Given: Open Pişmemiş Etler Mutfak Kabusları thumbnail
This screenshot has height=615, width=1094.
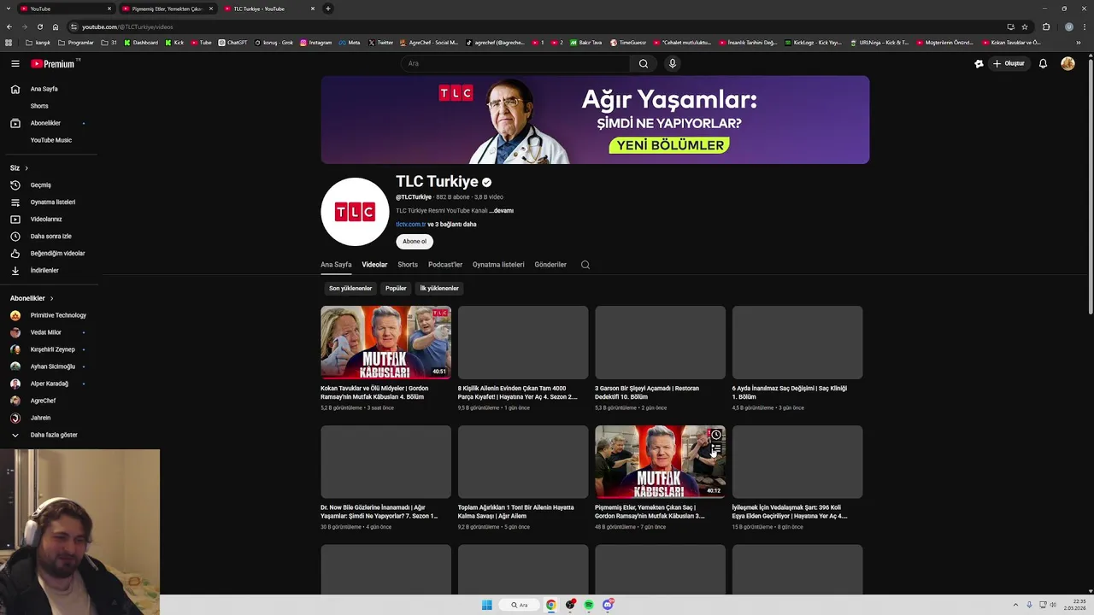Looking at the screenshot, I should (x=660, y=462).
